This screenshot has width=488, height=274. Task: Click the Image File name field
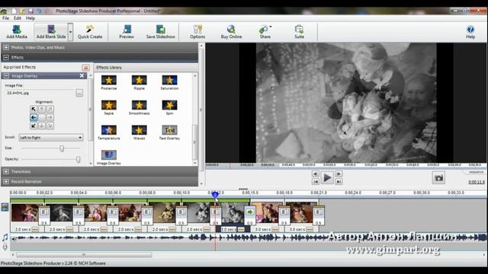click(40, 93)
